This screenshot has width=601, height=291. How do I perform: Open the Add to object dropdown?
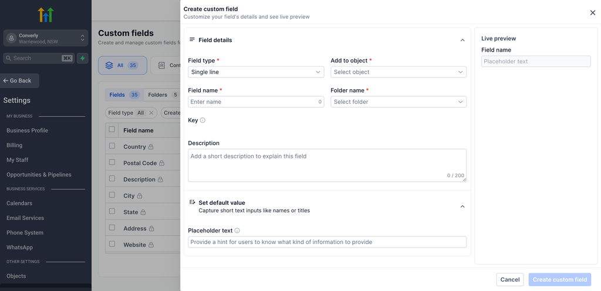pos(399,72)
